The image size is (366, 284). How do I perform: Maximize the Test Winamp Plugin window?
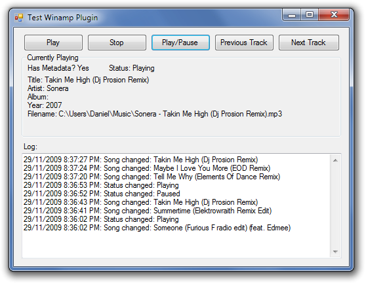click(310, 15)
